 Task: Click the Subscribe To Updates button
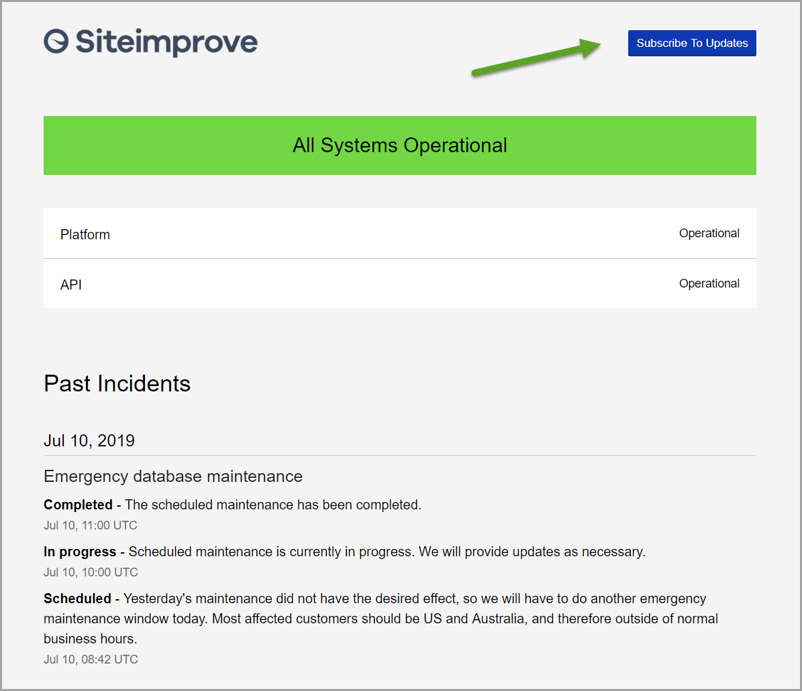click(692, 44)
